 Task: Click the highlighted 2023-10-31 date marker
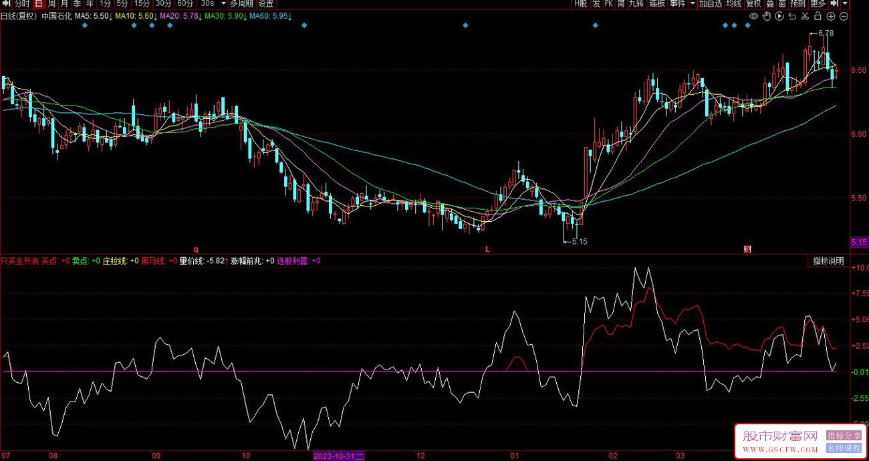pyautogui.click(x=340, y=456)
